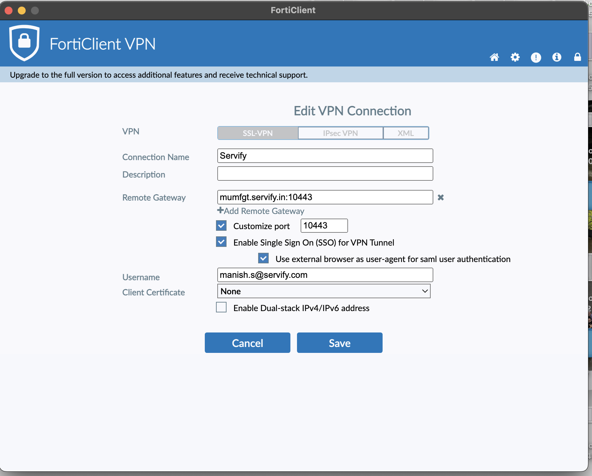Enable Dual-stack IPv4/IPv6 address
This screenshot has width=592, height=476.
[221, 307]
